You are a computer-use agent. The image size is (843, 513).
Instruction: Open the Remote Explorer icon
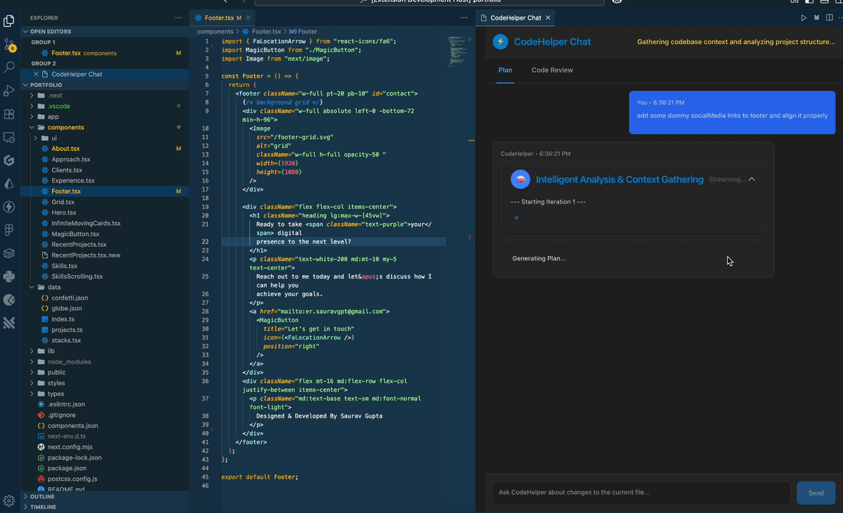pos(9,137)
